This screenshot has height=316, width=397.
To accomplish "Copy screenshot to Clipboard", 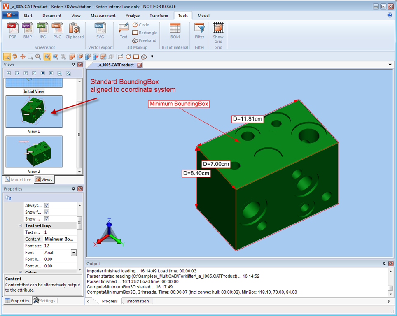I will (x=75, y=30).
